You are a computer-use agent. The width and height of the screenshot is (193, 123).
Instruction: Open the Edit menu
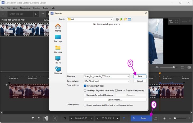[8, 8]
